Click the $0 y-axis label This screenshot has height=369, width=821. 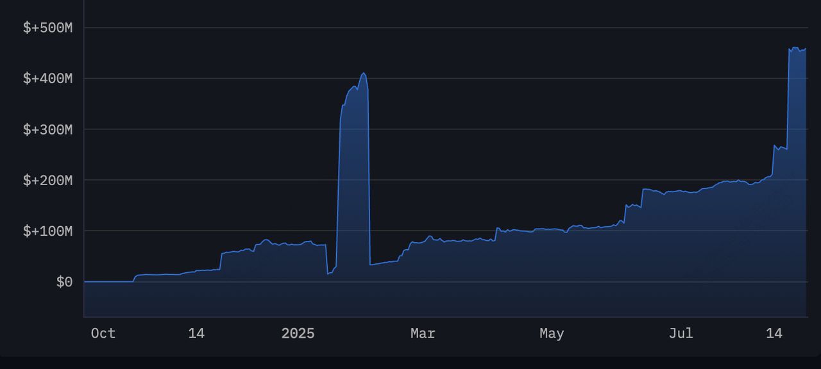pos(64,282)
